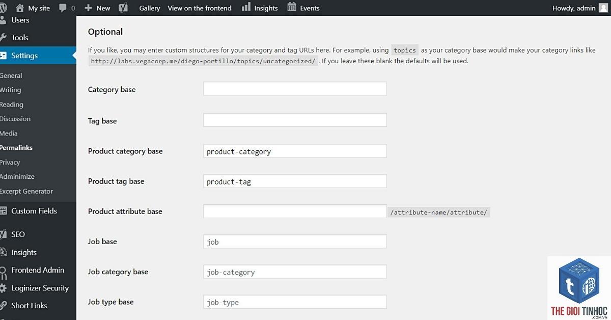The image size is (611, 320).
Task: Click the New plus icon
Action: [x=88, y=8]
